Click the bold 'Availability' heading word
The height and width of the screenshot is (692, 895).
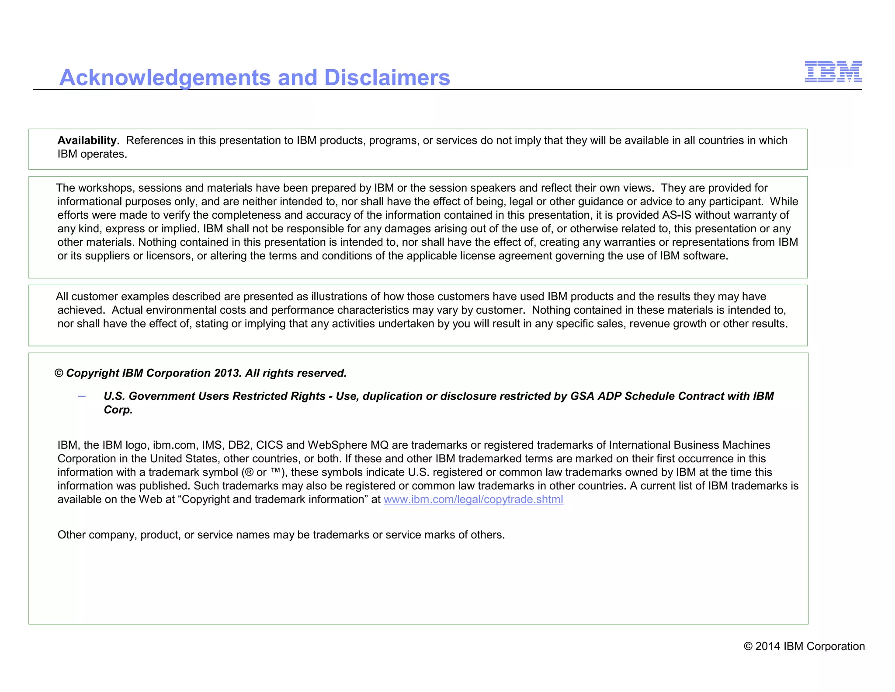point(87,140)
